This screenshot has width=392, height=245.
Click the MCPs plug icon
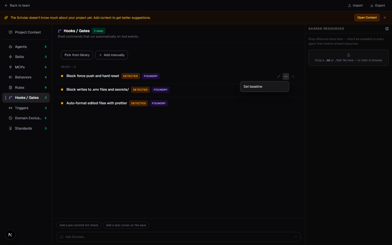pyautogui.click(x=10, y=67)
